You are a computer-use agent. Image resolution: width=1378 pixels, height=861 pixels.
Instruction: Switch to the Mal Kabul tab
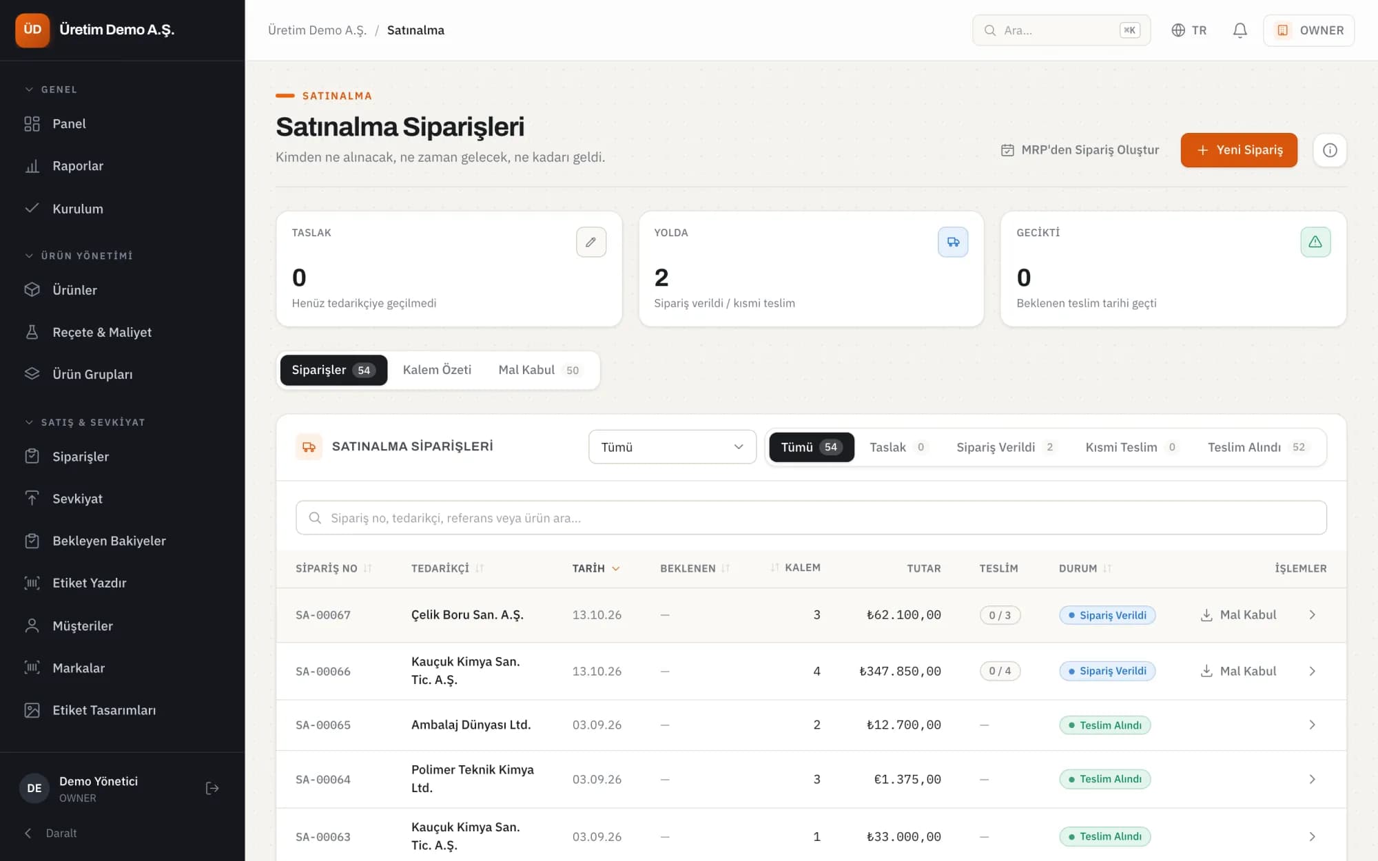pos(539,370)
